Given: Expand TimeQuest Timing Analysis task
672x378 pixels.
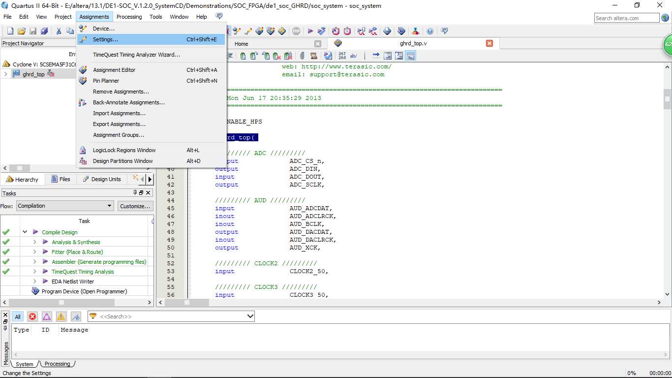Looking at the screenshot, I should point(34,271).
